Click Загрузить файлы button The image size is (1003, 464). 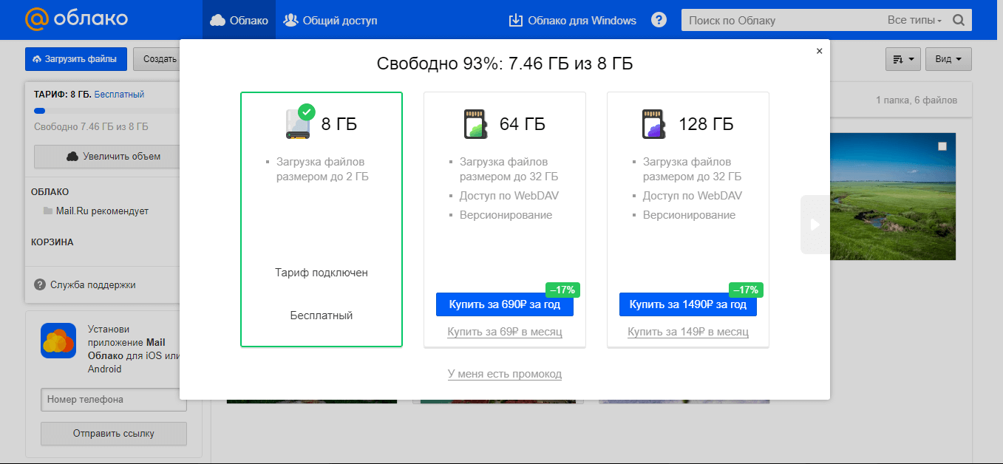pyautogui.click(x=76, y=59)
